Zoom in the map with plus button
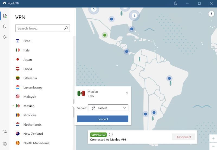217x150 pixels. coord(213,138)
